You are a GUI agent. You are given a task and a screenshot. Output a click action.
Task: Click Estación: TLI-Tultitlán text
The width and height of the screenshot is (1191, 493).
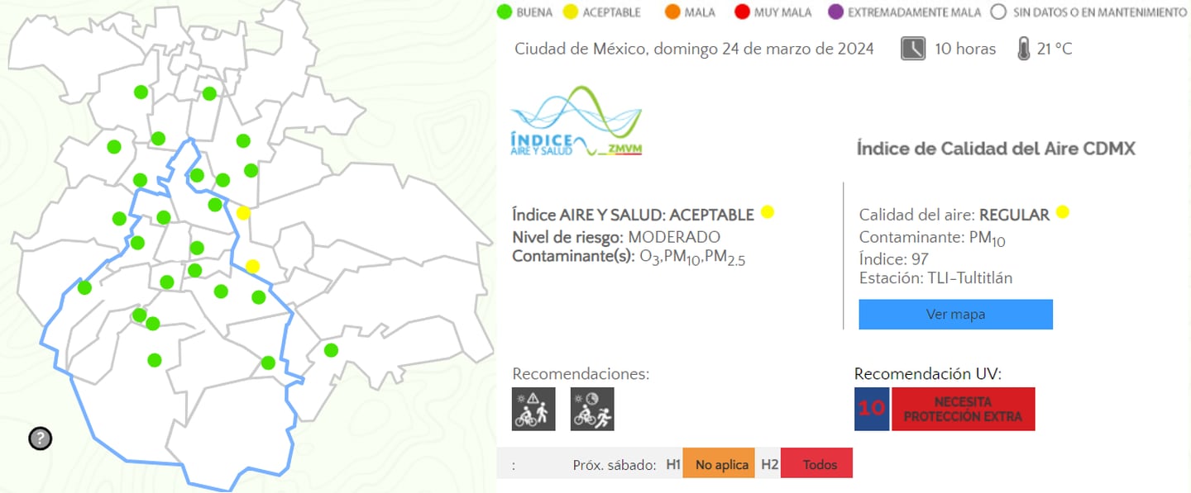tap(935, 278)
